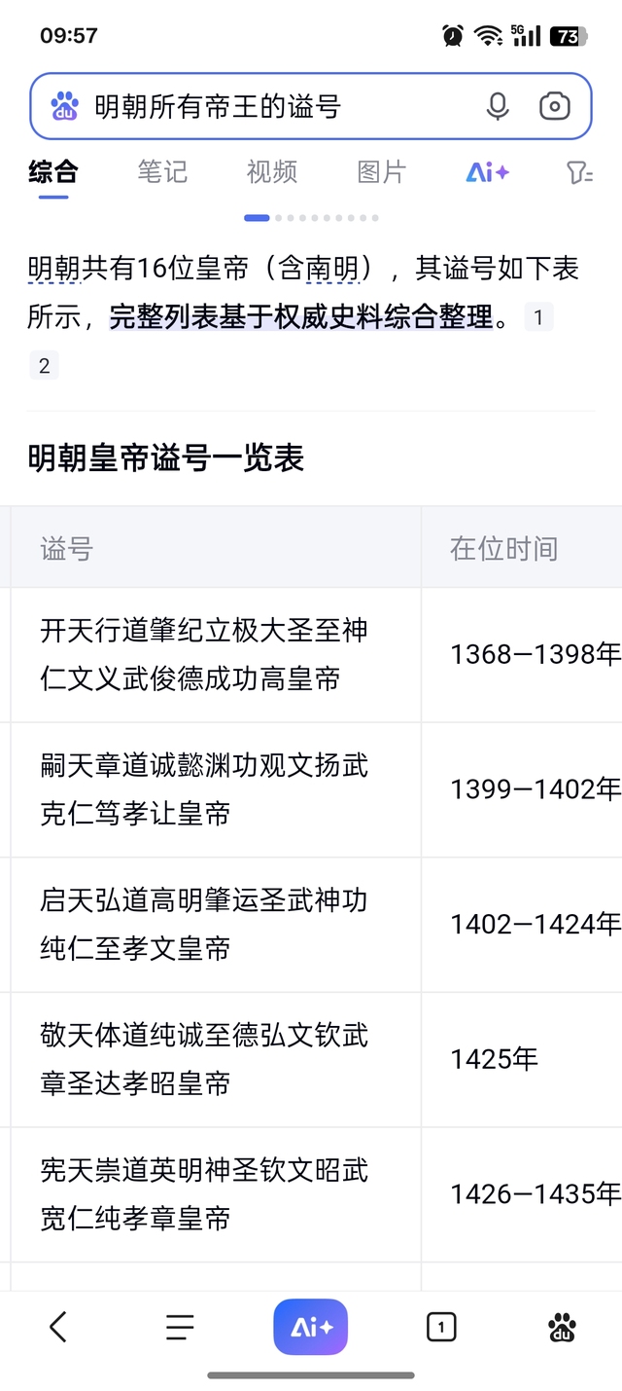Go back with the bottom arrow
This screenshot has width=622, height=1391.
[58, 1326]
